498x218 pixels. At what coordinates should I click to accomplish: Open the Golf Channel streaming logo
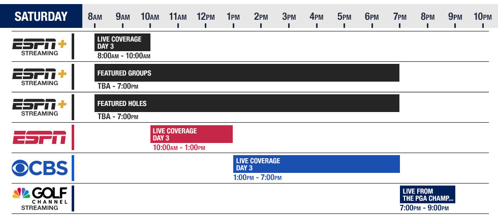39,198
